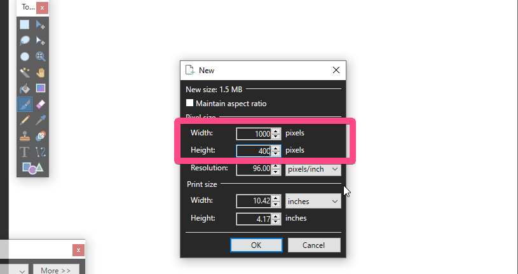Viewport: 518px width, 274px height.
Task: Click the pixel Height input field
Action: (254, 151)
